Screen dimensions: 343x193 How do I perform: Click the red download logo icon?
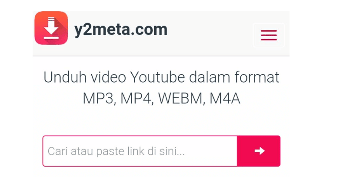coord(51,28)
